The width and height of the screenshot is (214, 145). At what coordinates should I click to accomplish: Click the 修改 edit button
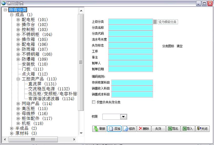pos(129,129)
